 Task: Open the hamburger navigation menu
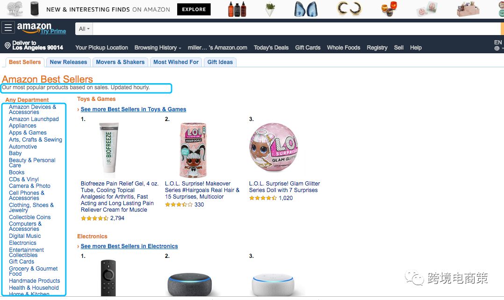pyautogui.click(x=8, y=28)
